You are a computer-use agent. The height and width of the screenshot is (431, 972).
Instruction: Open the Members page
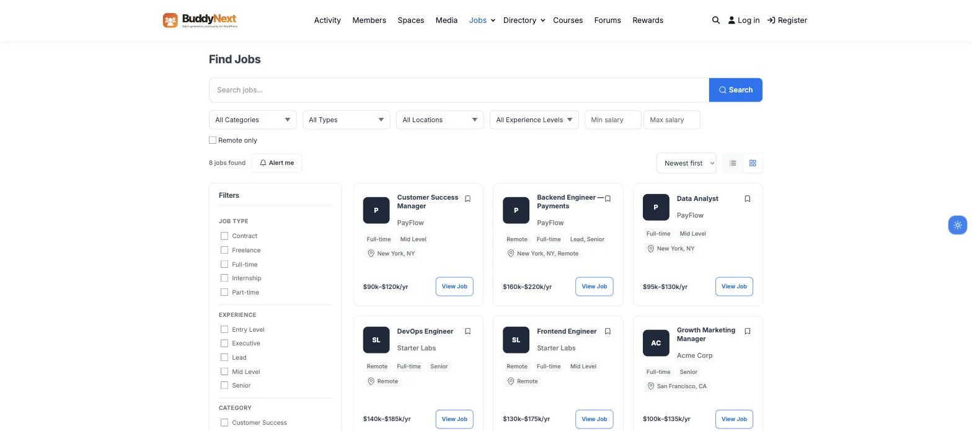click(x=369, y=20)
